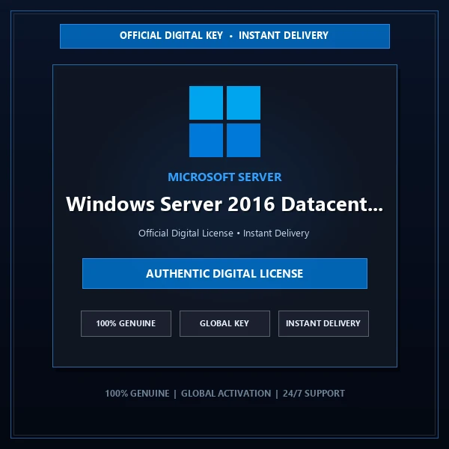Click the Authentic Digital License button
This screenshot has width=449, height=449.
tap(224, 273)
